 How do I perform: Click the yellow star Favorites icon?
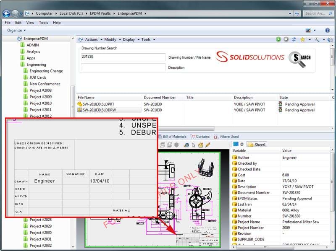tap(302, 39)
